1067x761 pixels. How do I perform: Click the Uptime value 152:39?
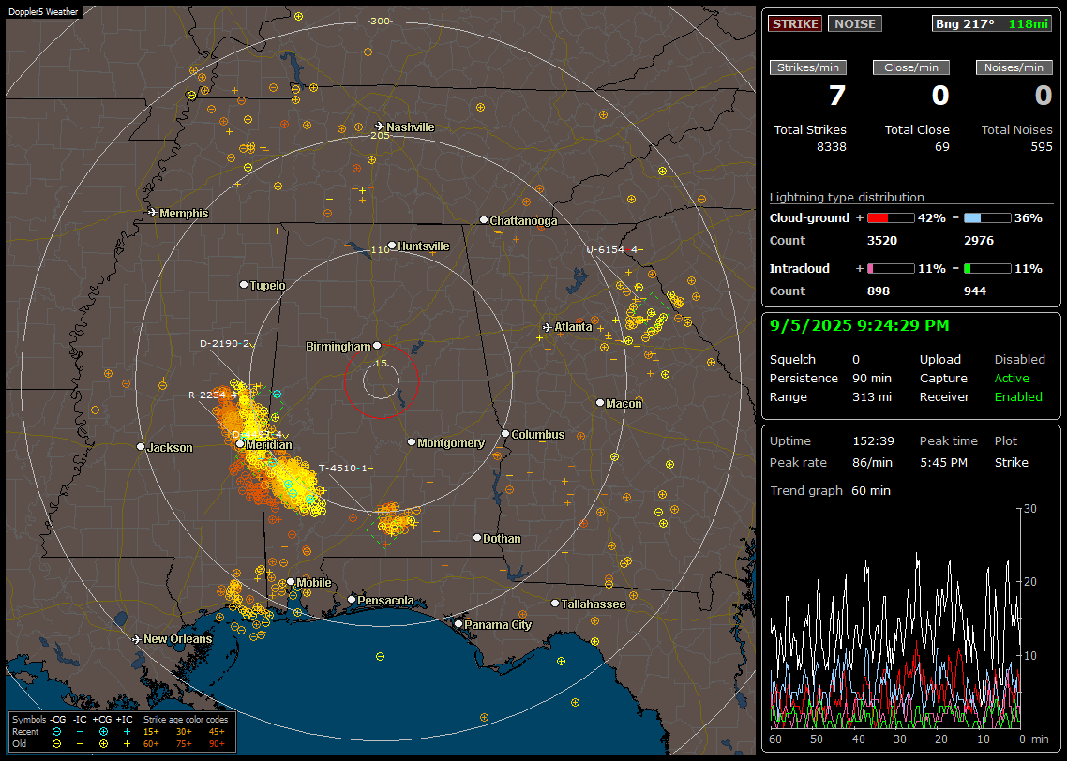[873, 441]
